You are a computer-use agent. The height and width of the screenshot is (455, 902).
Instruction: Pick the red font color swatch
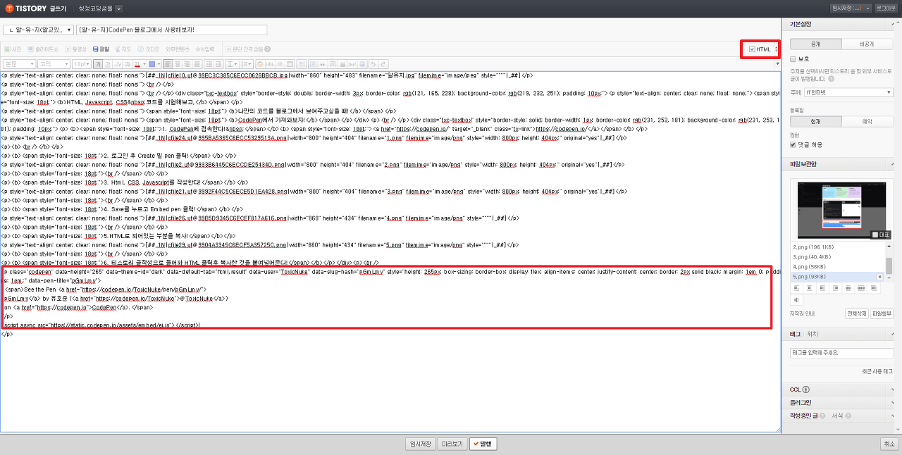point(137,64)
